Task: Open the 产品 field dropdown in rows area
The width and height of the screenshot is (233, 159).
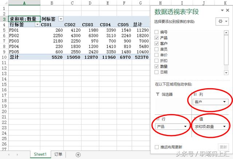Action: [185, 127]
